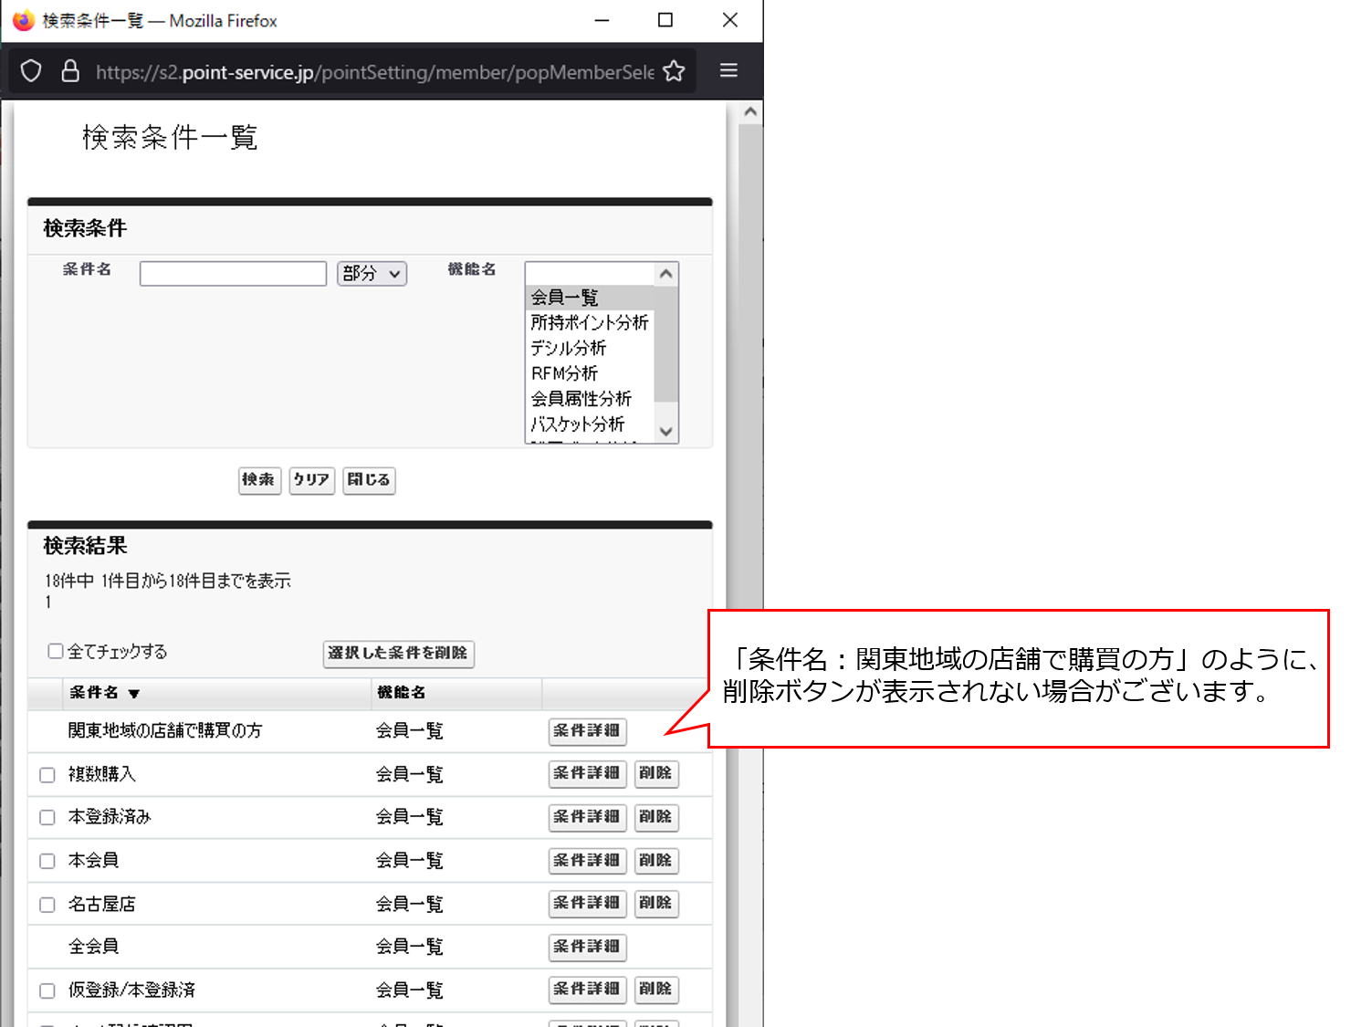Click the page scrollbar up arrow
Viewport: 1351px width, 1027px height.
coord(750,112)
